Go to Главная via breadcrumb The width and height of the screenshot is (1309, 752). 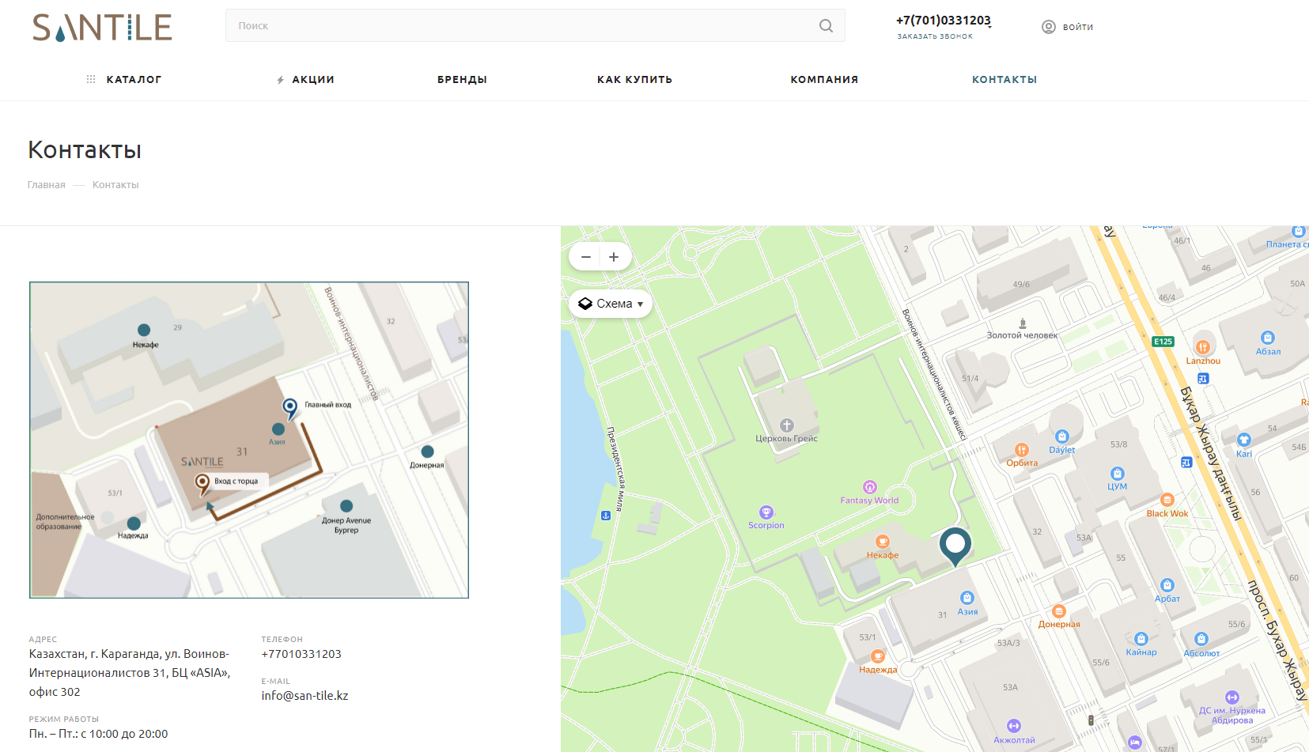point(47,185)
